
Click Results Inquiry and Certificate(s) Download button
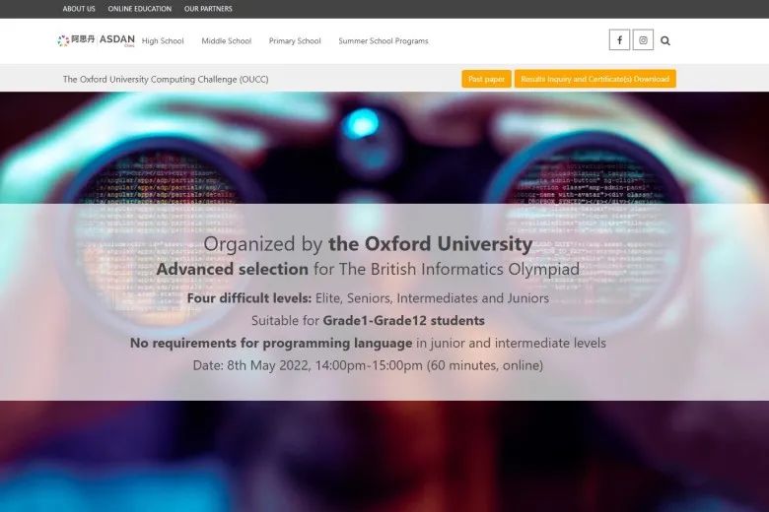[x=594, y=79]
